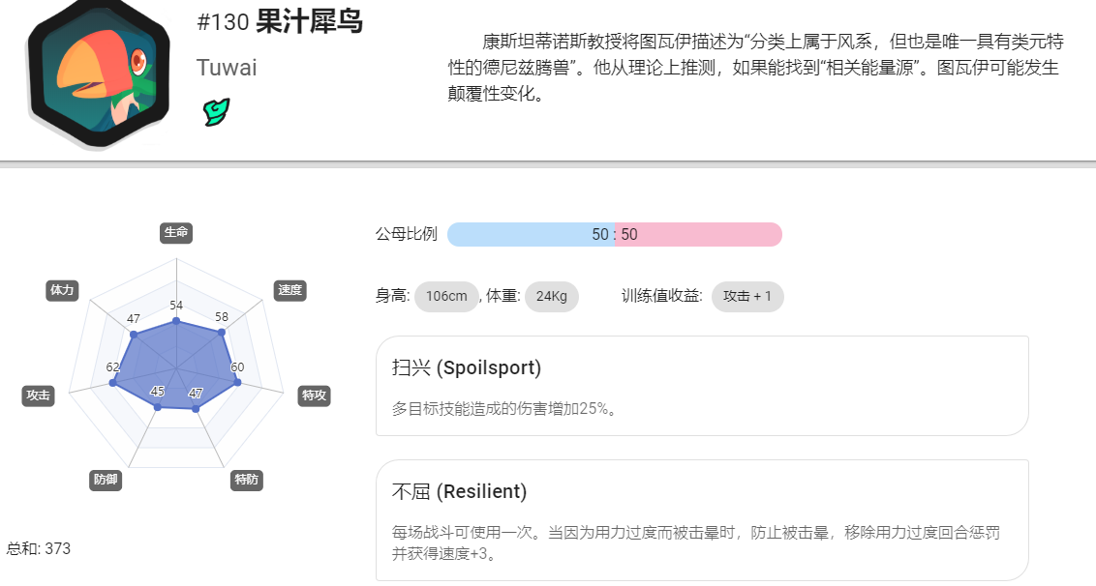Select the 速度 stat label badge
Screen dimensions: 1096x586
point(290,290)
